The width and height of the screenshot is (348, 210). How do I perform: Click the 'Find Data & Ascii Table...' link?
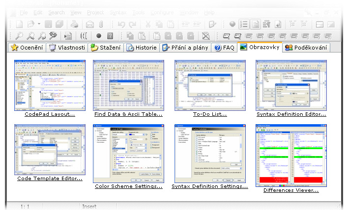tap(128, 114)
